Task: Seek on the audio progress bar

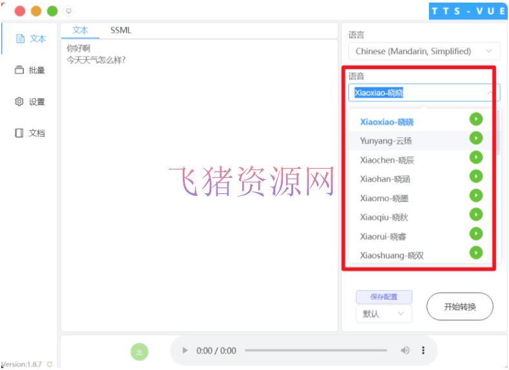Action: pos(316,350)
